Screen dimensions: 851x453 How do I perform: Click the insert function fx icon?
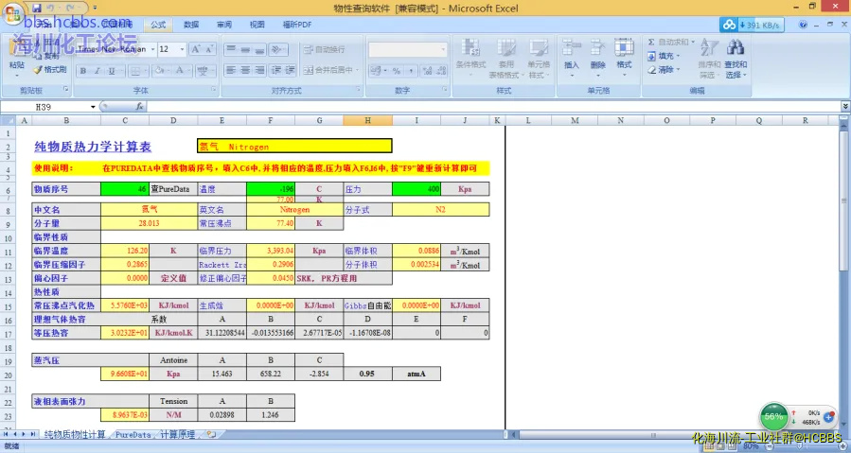tap(139, 107)
